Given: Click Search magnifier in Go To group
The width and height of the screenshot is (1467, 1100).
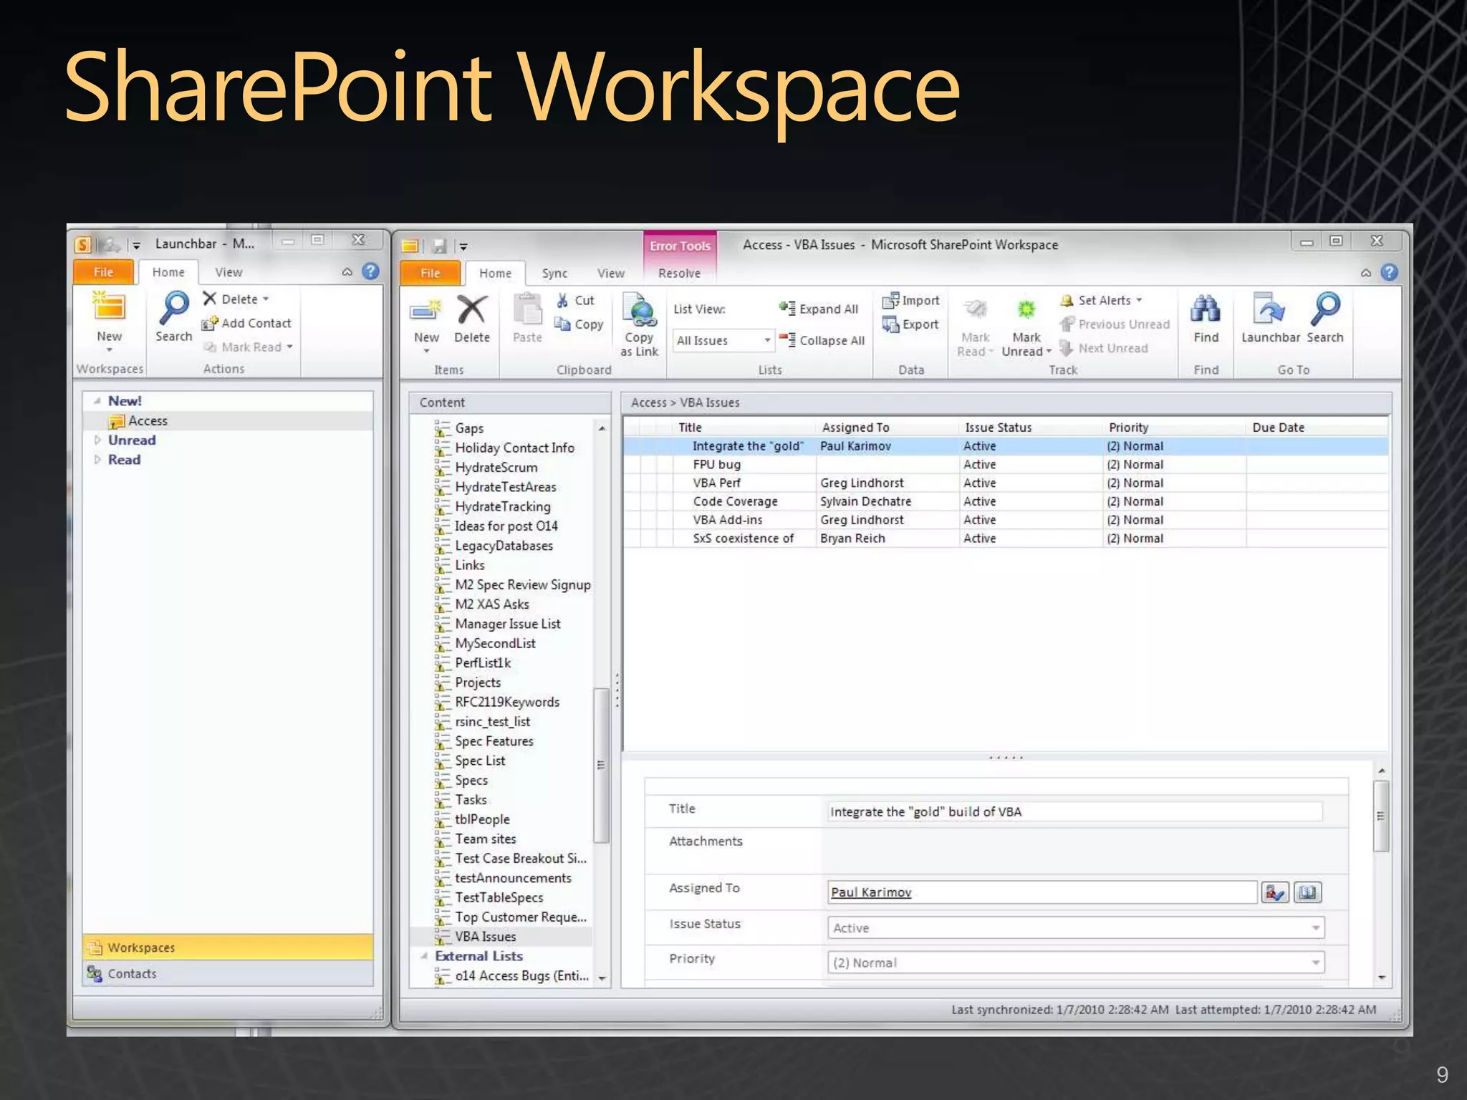Looking at the screenshot, I should pyautogui.click(x=1324, y=309).
